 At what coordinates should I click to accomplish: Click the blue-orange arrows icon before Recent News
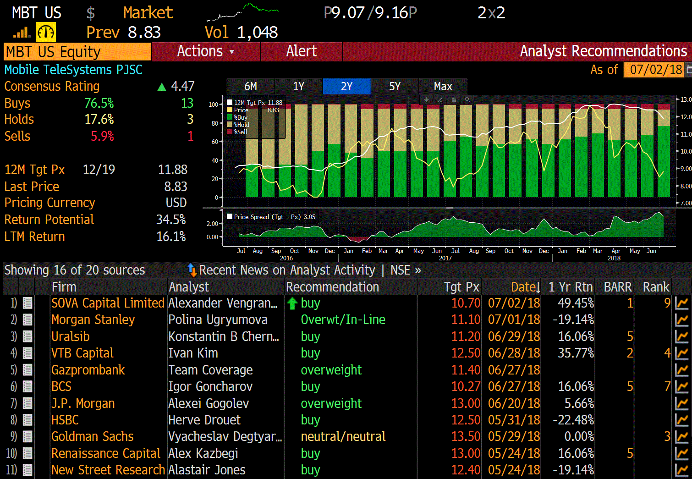pos(192,270)
